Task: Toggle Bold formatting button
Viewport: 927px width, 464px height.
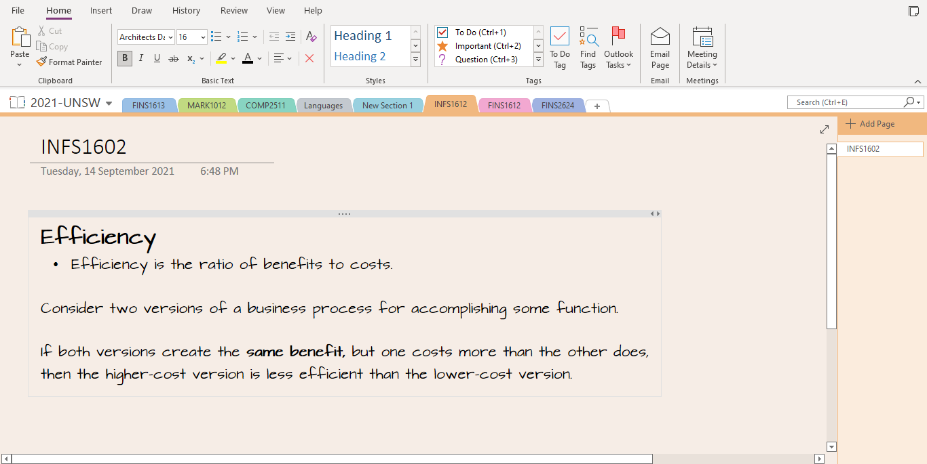Action: [x=125, y=58]
